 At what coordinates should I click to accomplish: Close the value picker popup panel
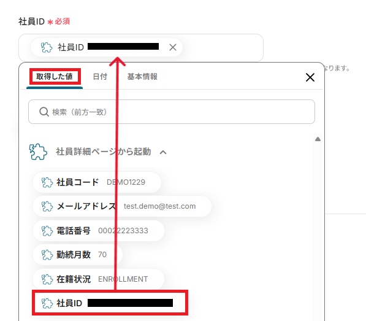(x=310, y=77)
